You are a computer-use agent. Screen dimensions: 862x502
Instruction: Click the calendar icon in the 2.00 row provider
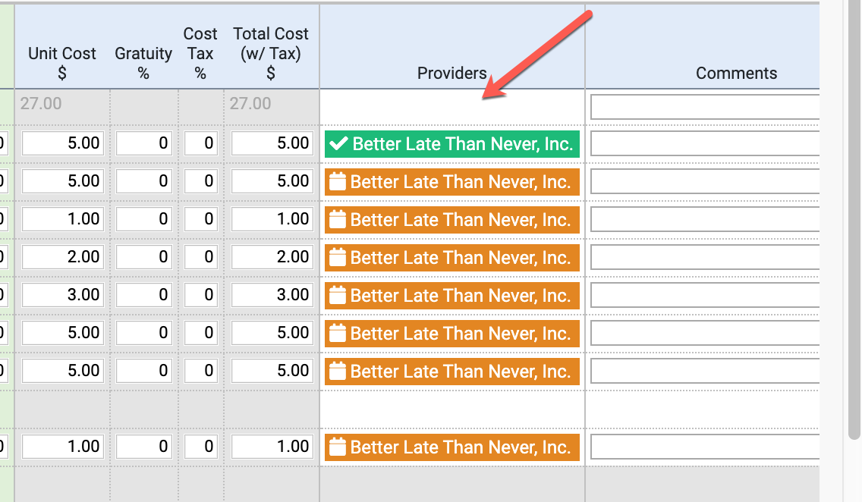338,257
